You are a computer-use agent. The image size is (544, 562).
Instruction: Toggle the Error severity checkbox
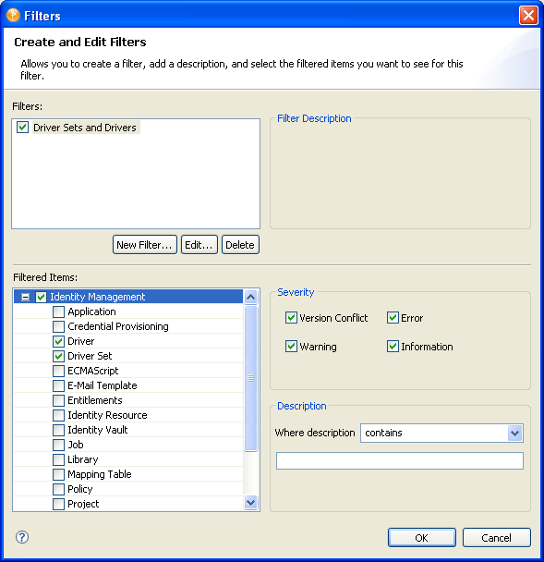click(393, 318)
